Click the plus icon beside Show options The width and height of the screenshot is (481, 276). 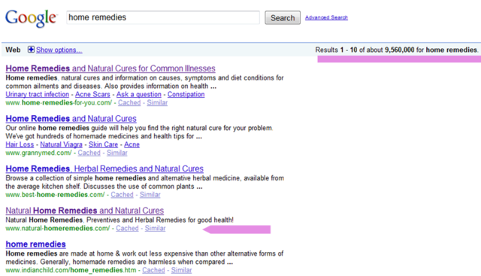(x=31, y=50)
